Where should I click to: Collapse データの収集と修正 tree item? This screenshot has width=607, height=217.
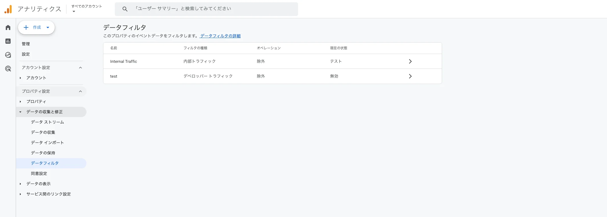point(20,112)
